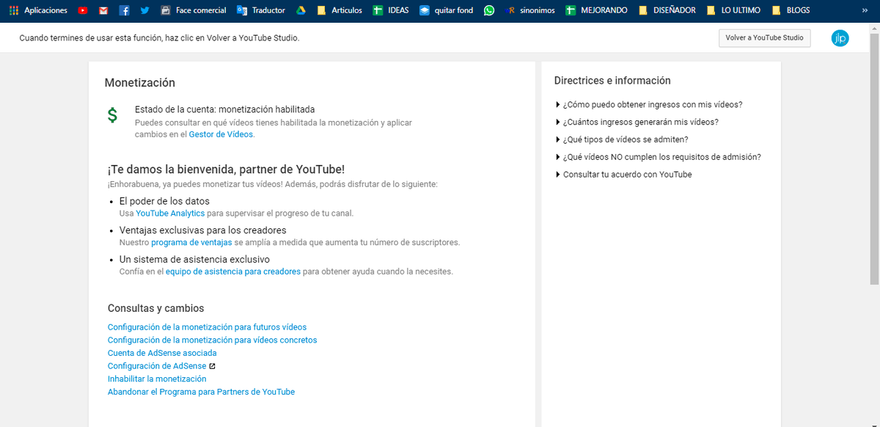
Task: Open the LO ULTIMO bookmark folder
Action: pos(733,10)
